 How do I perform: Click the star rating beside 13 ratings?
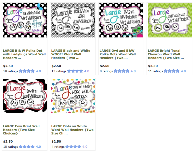[75, 71]
